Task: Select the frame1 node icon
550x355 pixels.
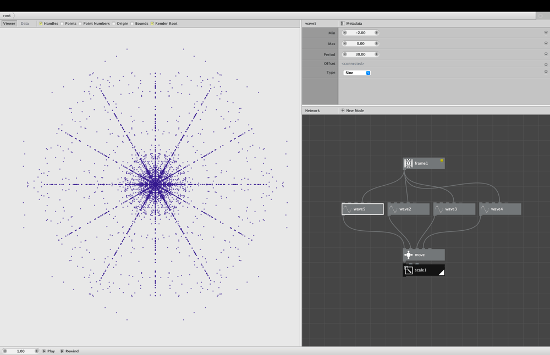Action: (408, 163)
